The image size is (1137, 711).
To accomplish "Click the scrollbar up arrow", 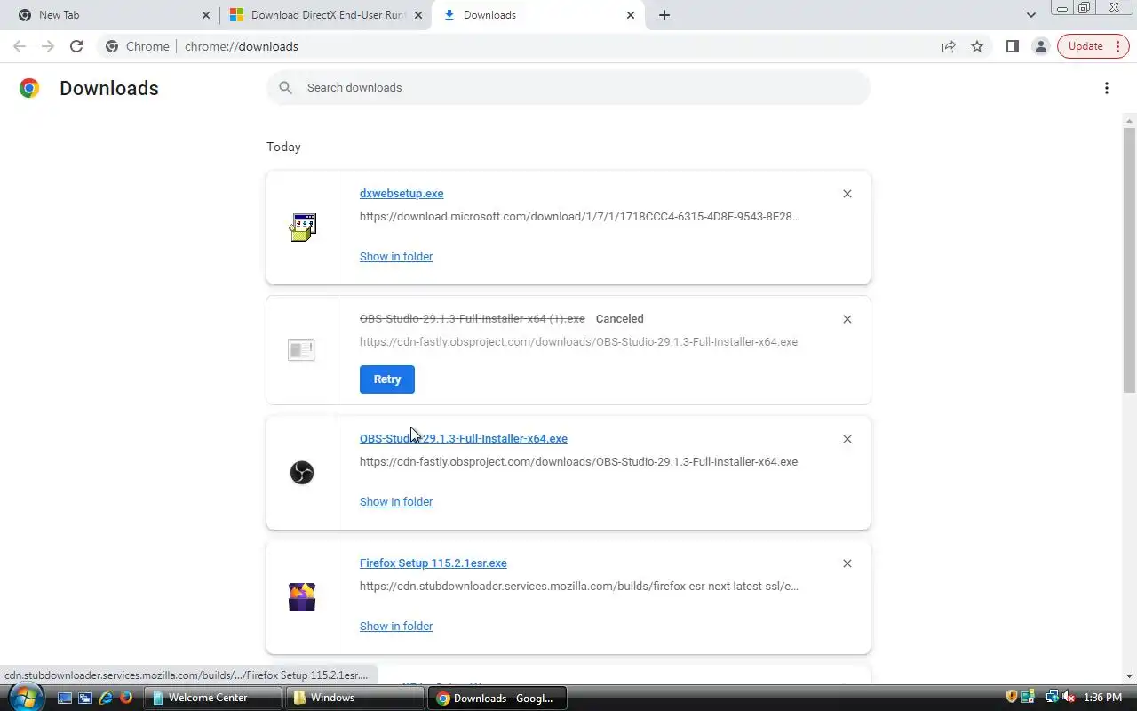I will [1129, 121].
